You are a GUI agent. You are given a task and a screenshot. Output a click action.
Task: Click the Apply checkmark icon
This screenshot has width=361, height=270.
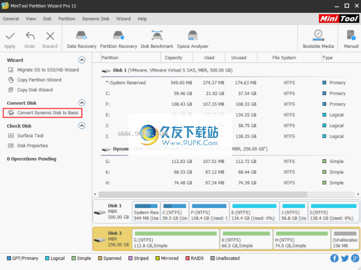pos(10,36)
